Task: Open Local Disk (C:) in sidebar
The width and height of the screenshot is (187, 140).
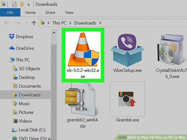Action: tap(28, 130)
